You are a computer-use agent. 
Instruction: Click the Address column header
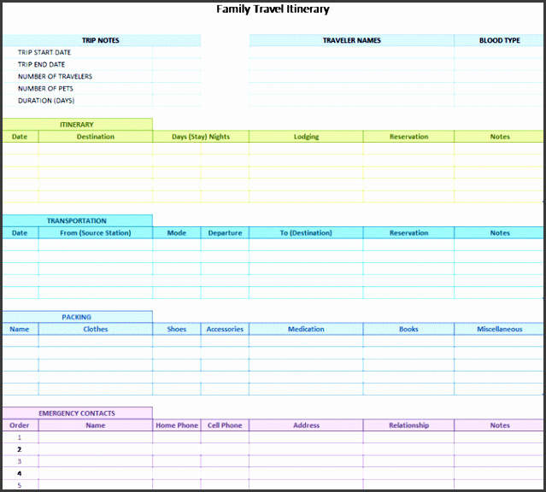pyautogui.click(x=306, y=425)
